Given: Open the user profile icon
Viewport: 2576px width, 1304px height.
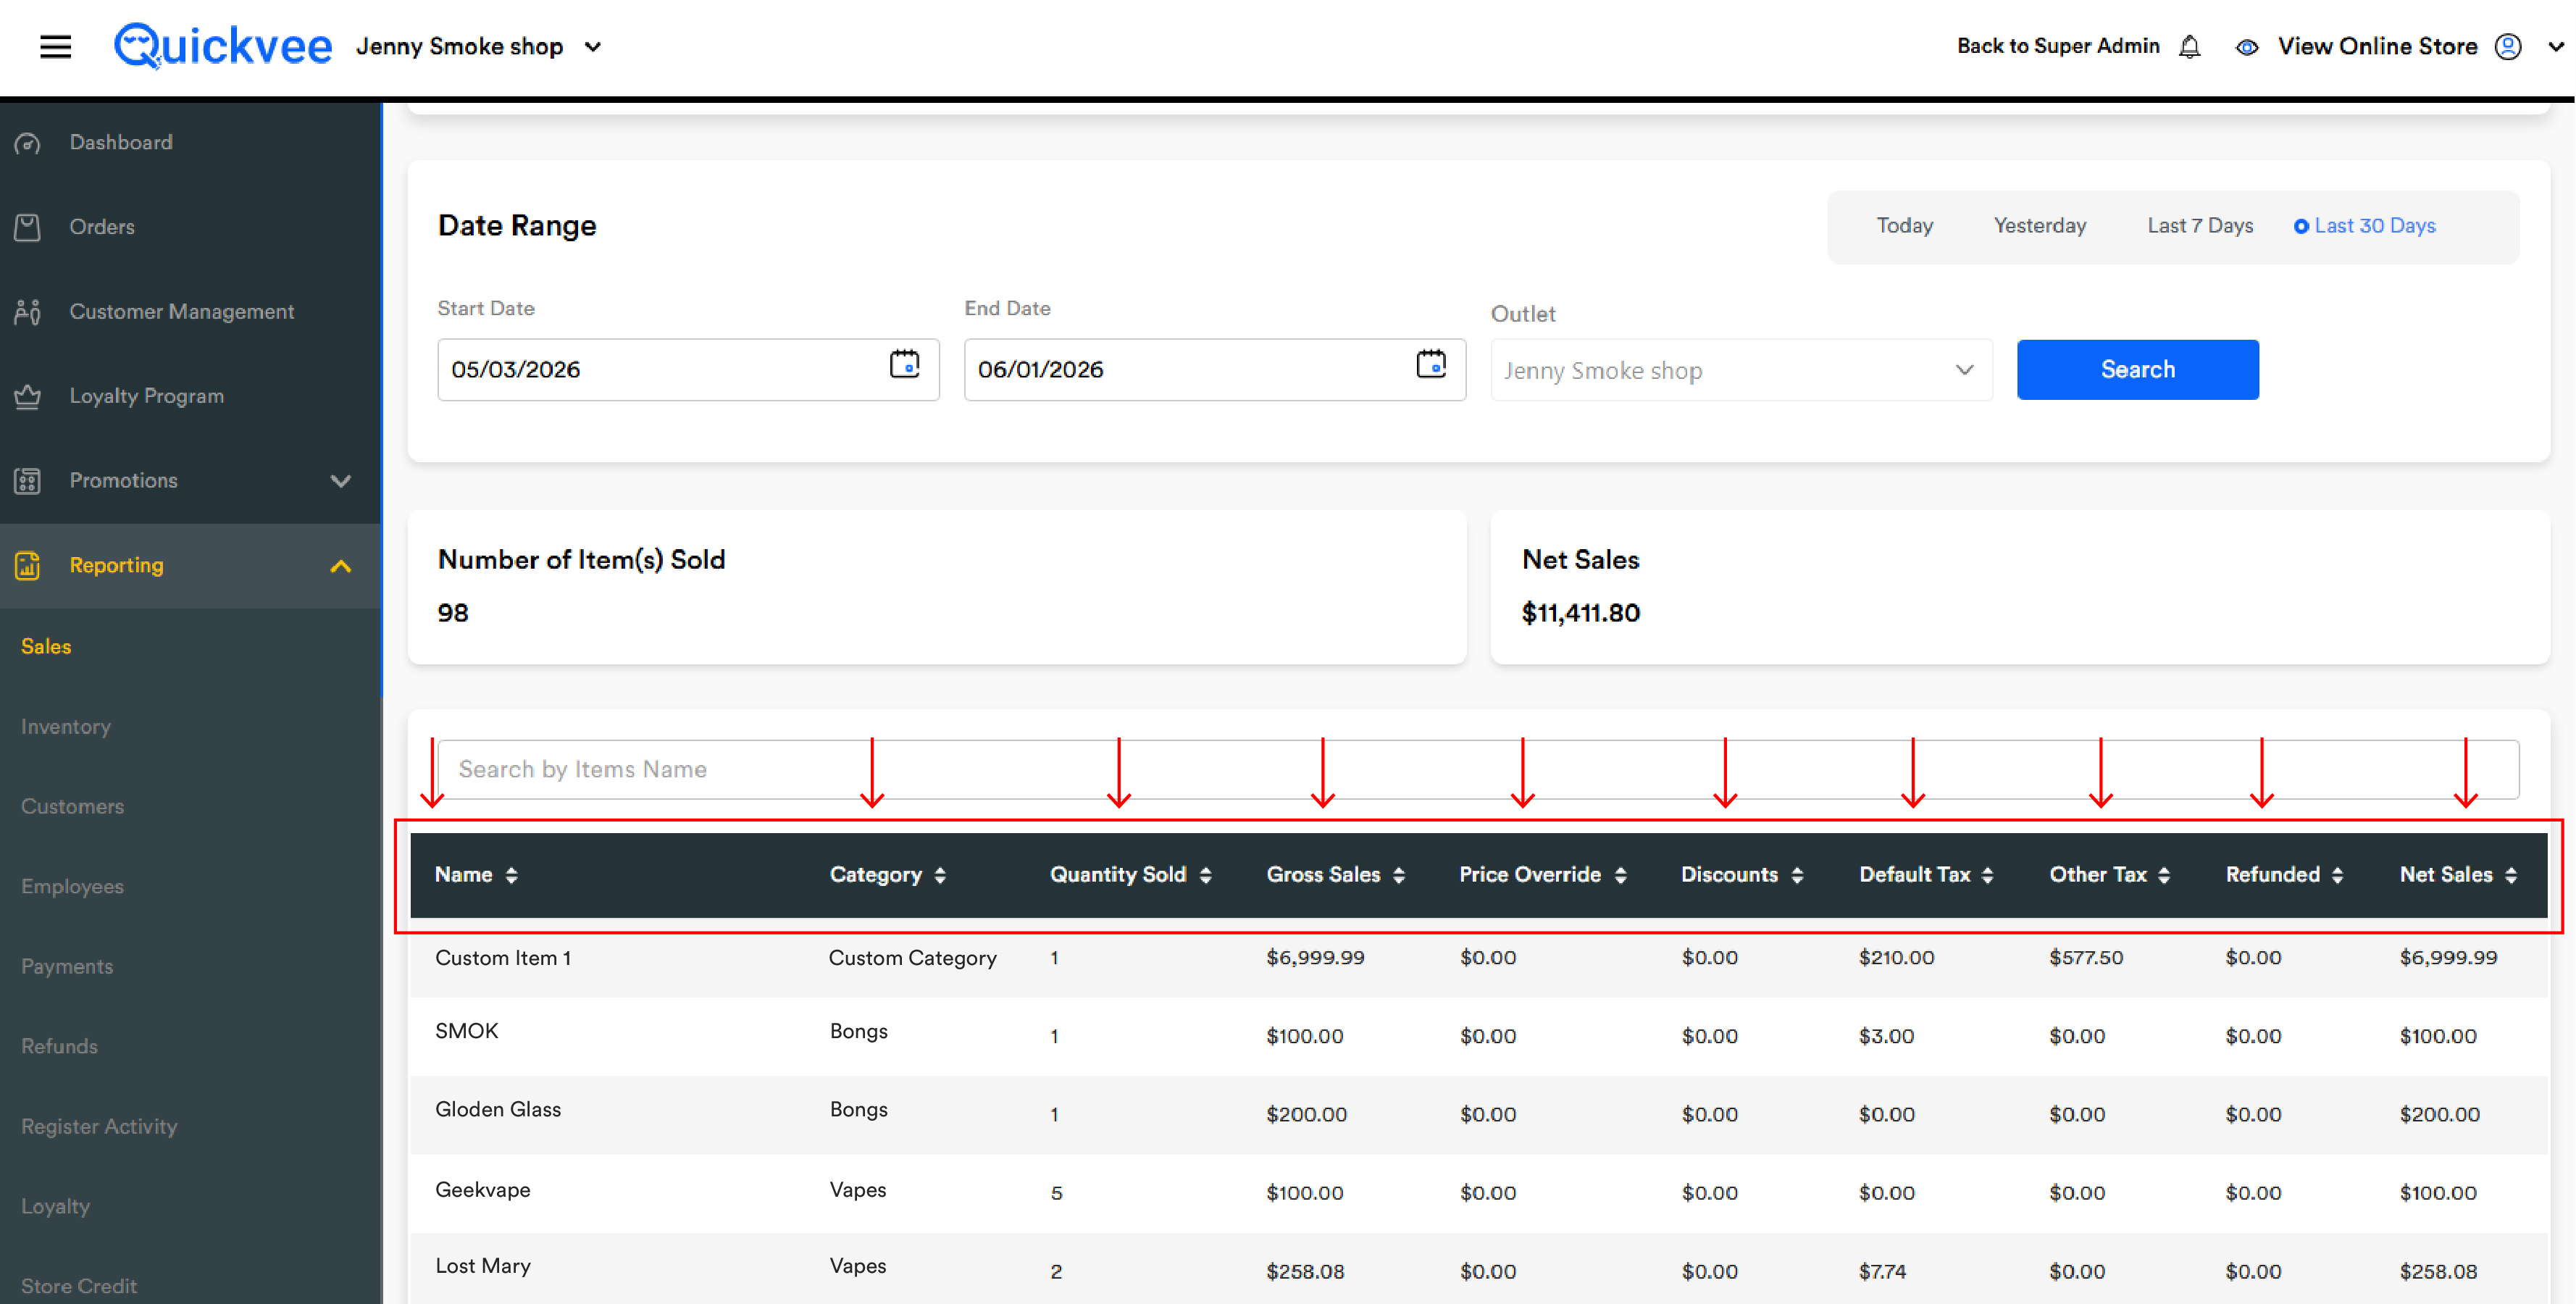Looking at the screenshot, I should 2508,46.
